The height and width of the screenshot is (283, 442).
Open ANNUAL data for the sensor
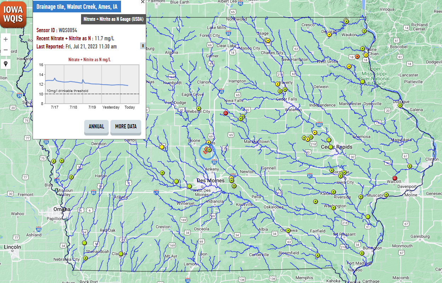(96, 127)
